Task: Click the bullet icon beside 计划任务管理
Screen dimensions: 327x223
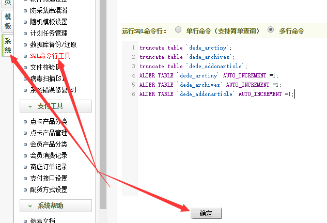Action: 25,34
